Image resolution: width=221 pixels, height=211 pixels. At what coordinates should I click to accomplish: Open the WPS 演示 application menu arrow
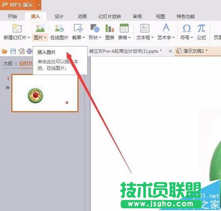tap(39, 5)
